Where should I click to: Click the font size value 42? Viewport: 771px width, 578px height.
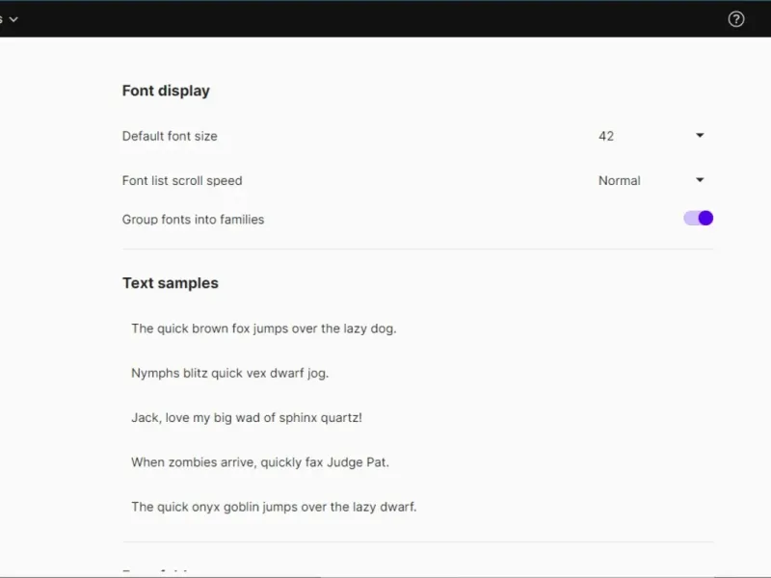tap(606, 136)
